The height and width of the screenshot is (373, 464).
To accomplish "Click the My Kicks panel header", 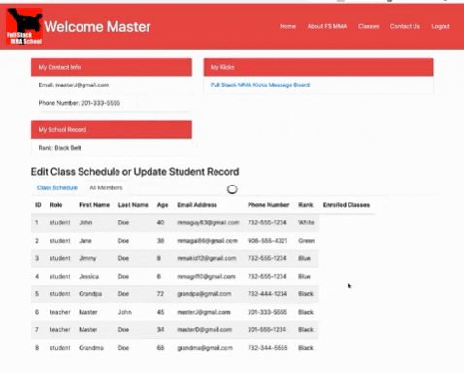I will click(318, 67).
